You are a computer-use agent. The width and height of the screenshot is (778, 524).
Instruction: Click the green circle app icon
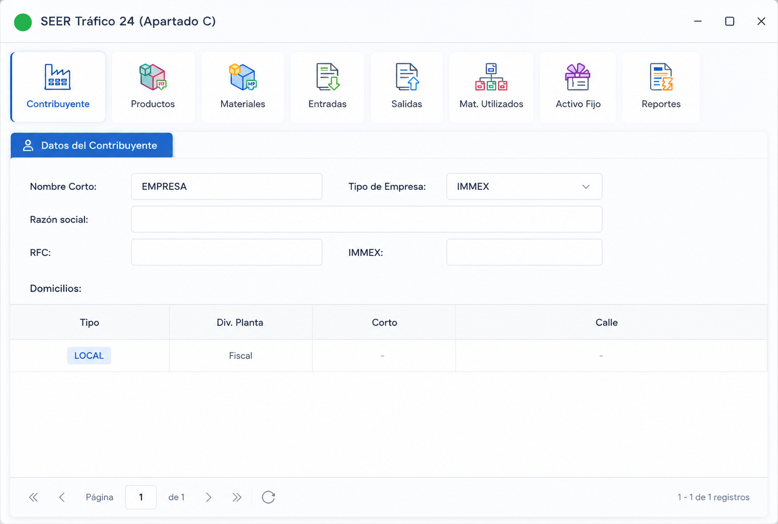pos(23,22)
